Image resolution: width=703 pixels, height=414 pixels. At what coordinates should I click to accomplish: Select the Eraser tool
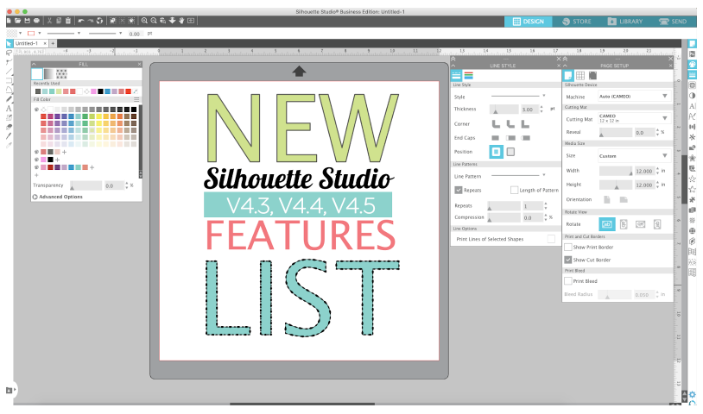click(x=9, y=128)
